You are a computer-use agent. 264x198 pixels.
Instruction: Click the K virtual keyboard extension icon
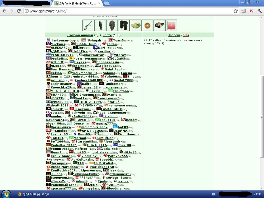244,11
